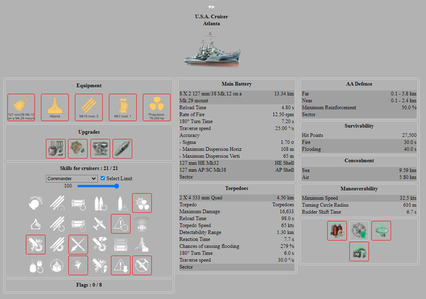Screen dimensions: 426x299
Task: Select the 127 mm/38 Mk.12 main battery module
Action: click(21, 107)
